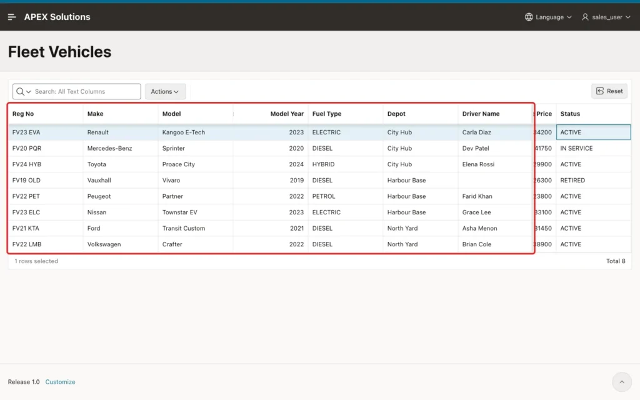The height and width of the screenshot is (400, 640).
Task: Click the Dev Patel driver cell
Action: pos(495,148)
